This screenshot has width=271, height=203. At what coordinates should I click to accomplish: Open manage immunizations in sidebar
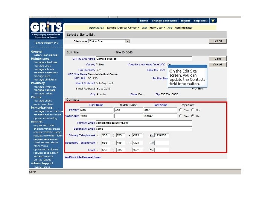coord(48,111)
